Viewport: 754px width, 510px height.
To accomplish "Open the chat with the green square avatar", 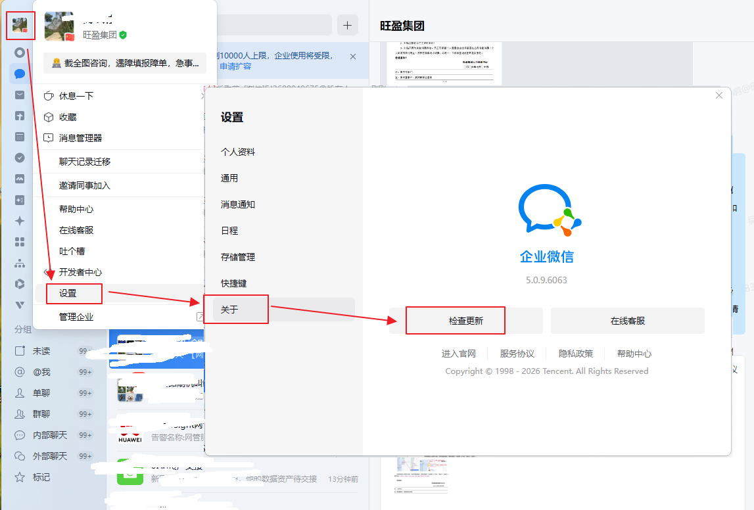I will (x=239, y=471).
